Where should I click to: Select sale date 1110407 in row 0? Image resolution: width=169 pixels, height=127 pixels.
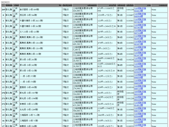130,15
